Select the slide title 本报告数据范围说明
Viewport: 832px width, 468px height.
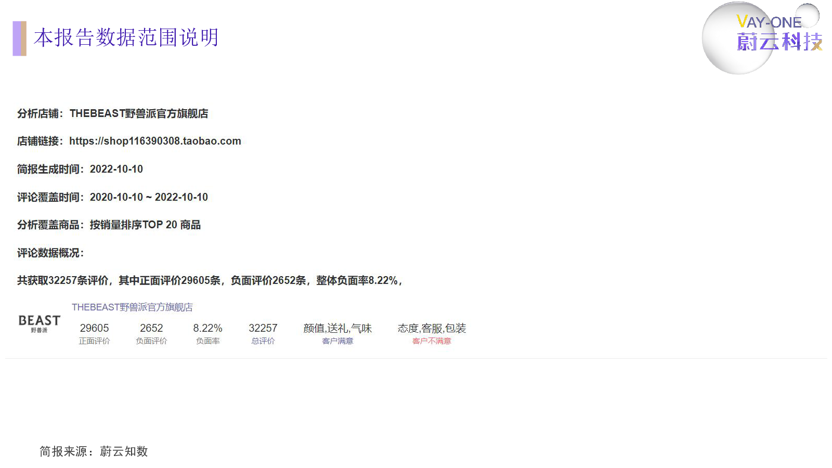(x=126, y=37)
